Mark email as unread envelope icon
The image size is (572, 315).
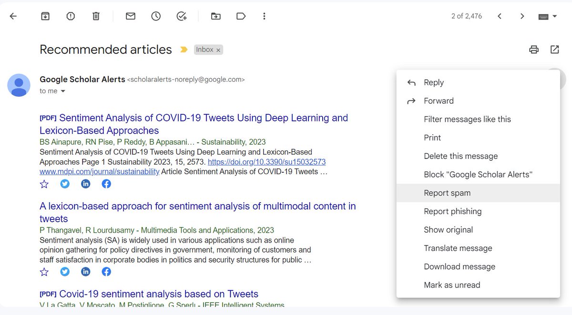pos(131,16)
